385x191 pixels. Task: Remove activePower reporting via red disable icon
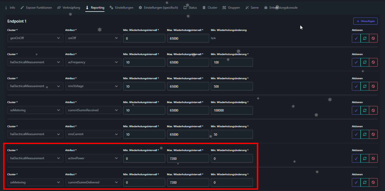373,158
